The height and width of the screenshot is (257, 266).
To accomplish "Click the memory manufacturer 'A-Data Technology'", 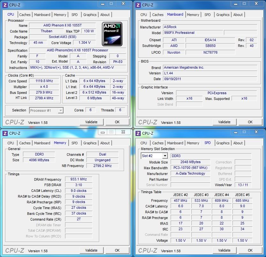I will click(x=190, y=173).
